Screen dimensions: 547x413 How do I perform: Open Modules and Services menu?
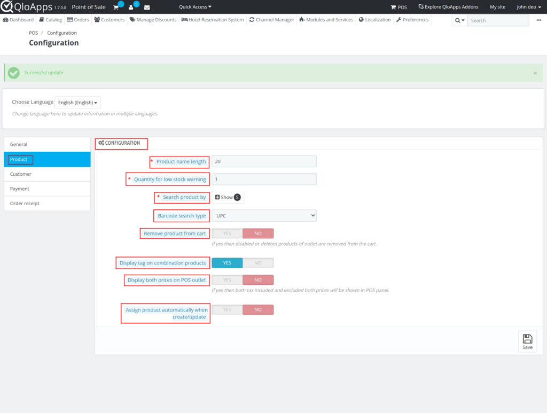pyautogui.click(x=326, y=20)
